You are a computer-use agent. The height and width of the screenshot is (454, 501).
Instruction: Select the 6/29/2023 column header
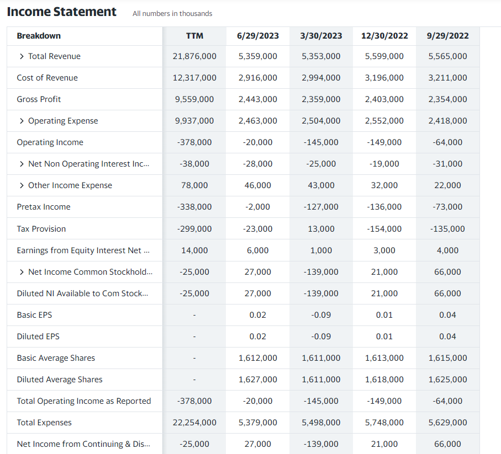tap(257, 36)
